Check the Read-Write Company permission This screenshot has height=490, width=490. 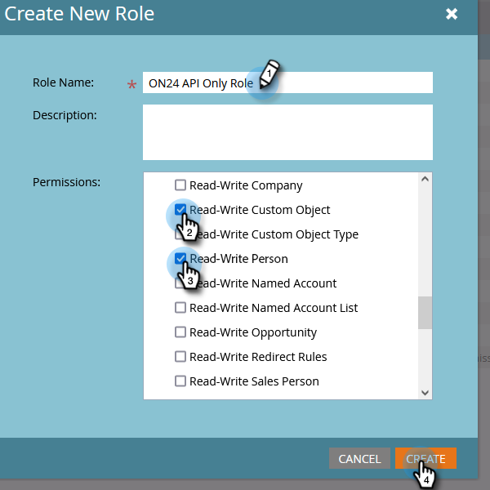(x=180, y=185)
